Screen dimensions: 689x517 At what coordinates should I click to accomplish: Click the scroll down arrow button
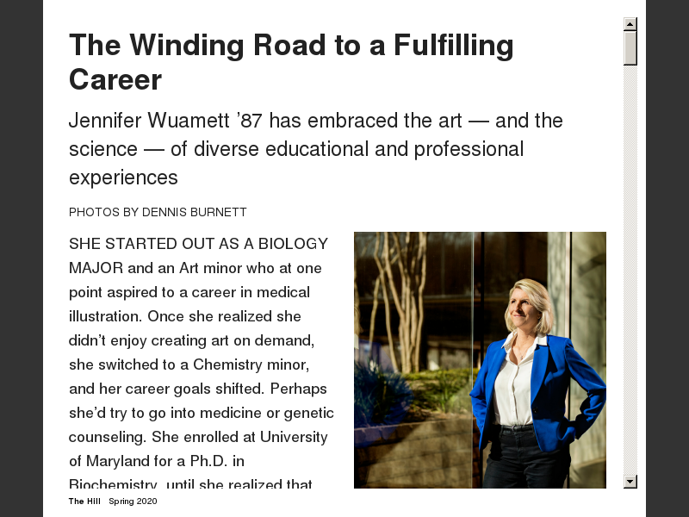point(630,482)
